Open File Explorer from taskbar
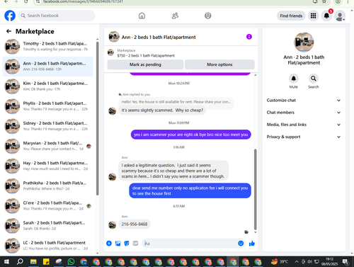The image size is (354, 267). tap(33, 261)
